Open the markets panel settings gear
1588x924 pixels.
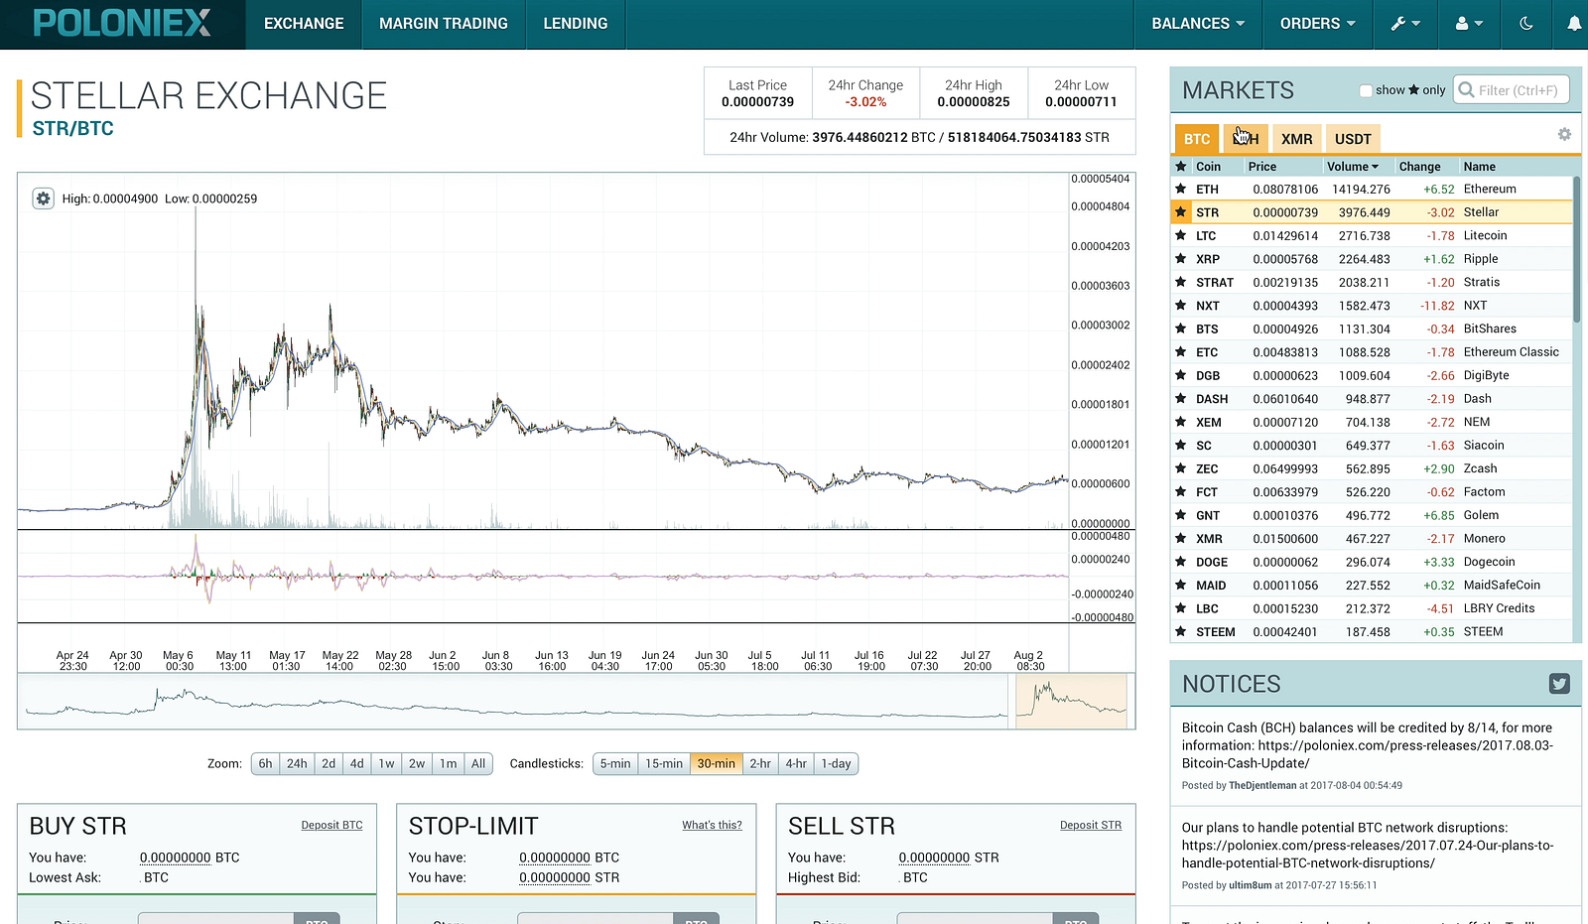(x=1564, y=134)
